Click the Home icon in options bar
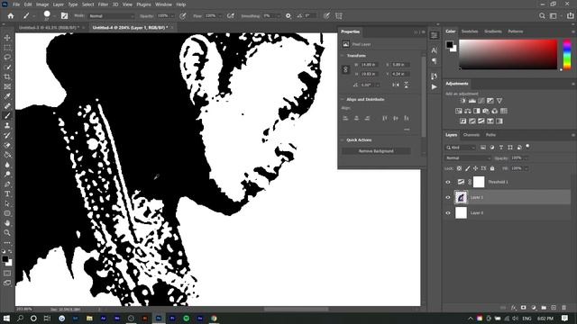Image resolution: width=577 pixels, height=324 pixels. (11, 16)
